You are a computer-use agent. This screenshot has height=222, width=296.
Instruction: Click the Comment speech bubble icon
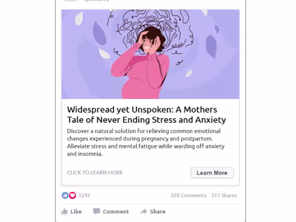[x=96, y=211]
